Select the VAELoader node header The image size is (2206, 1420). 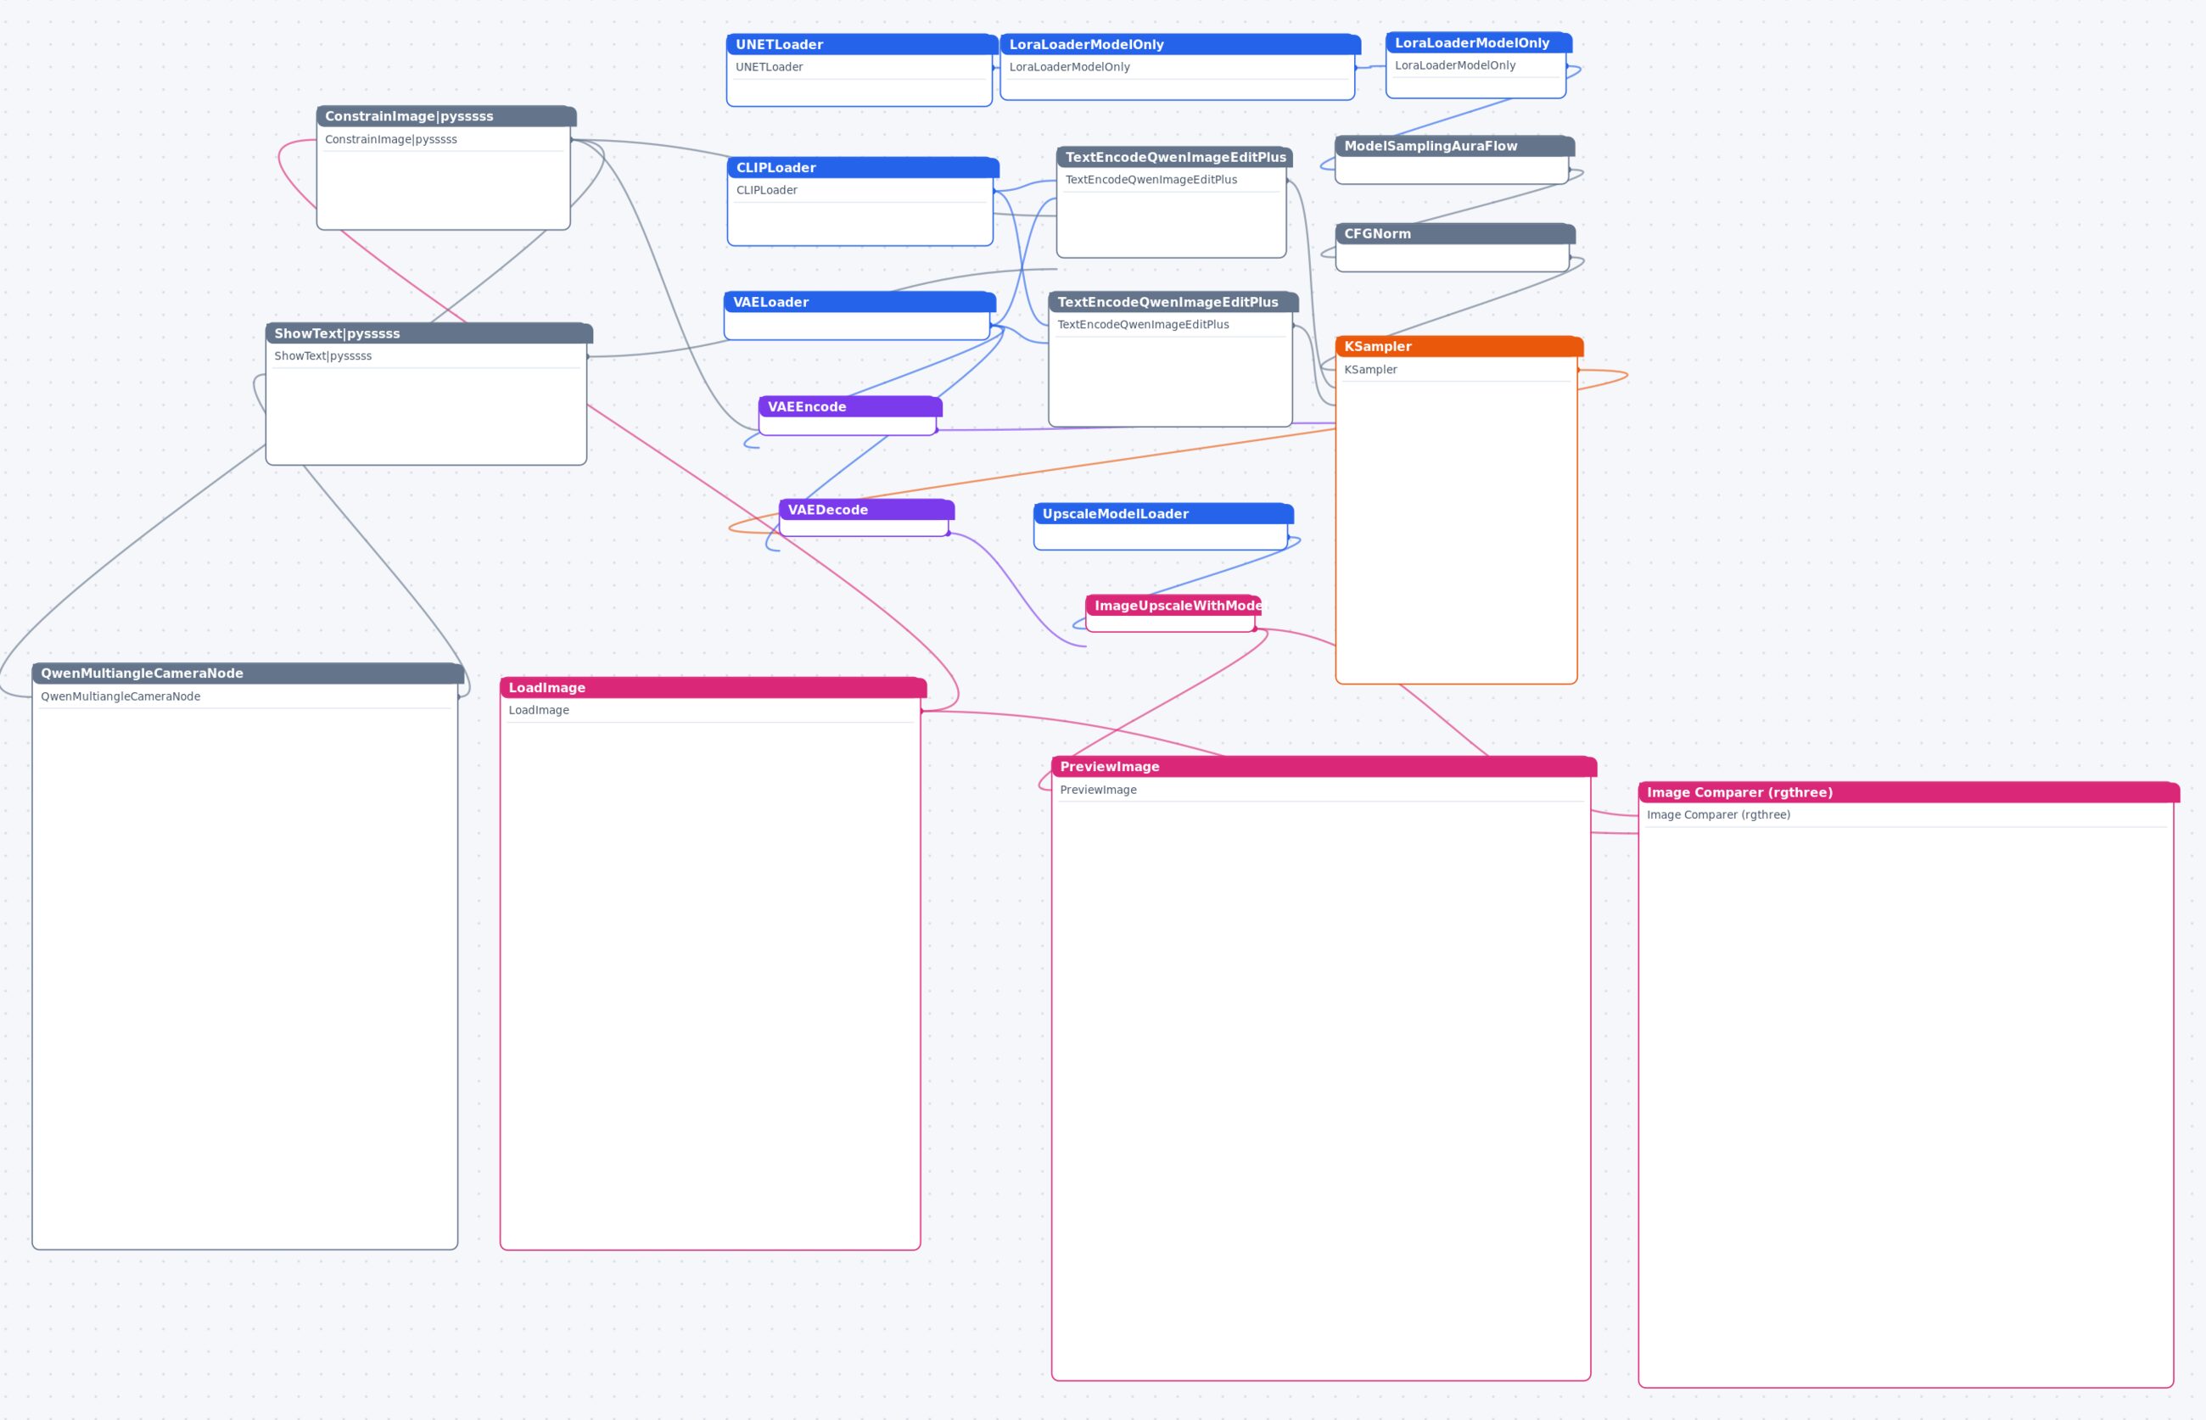[x=859, y=303]
